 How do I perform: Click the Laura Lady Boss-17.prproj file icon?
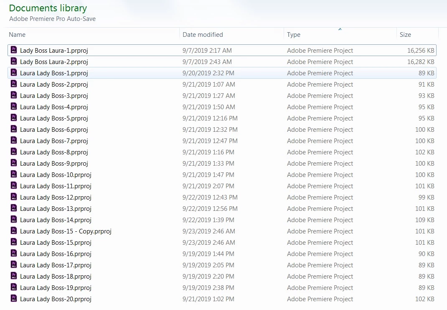[14, 265]
